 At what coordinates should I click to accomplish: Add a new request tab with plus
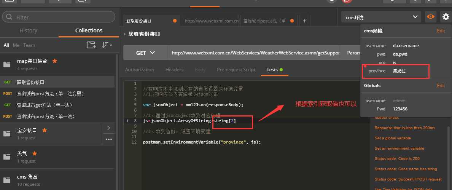(x=305, y=21)
